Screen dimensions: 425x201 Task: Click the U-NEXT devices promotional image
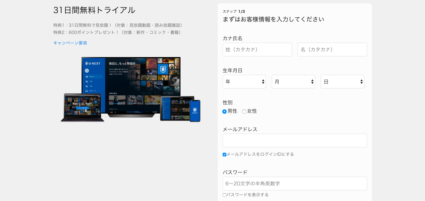click(x=130, y=89)
